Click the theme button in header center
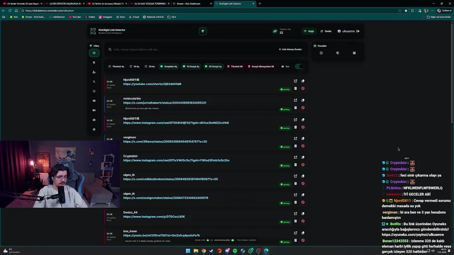This screenshot has width=454, height=255. (203, 31)
